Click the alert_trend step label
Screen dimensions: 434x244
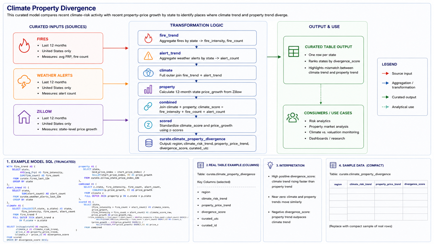point(170,53)
